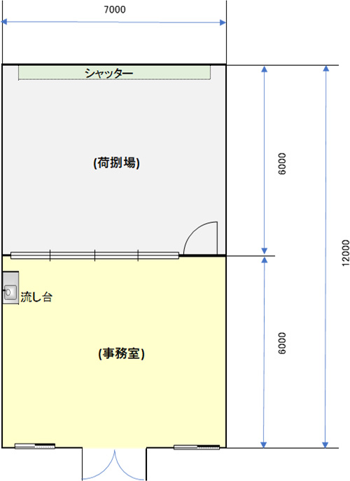
Task: Select the sliding partition between the rooms
Action: click(95, 255)
